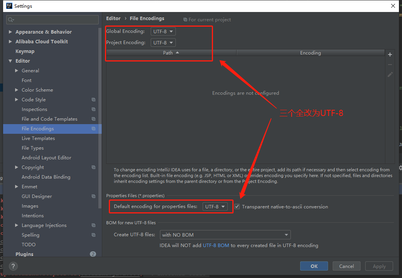The image size is (402, 278).
Task: Click the add path plus icon
Action: pyautogui.click(x=390, y=55)
